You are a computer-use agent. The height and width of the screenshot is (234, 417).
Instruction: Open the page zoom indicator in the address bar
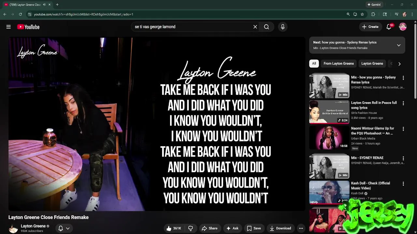(348, 14)
